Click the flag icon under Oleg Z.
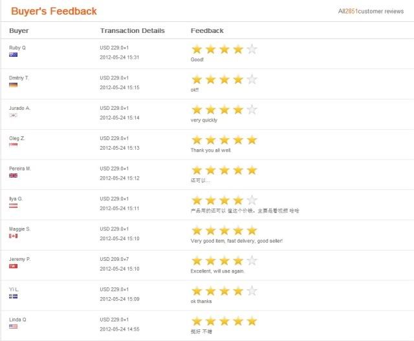 tap(13, 145)
